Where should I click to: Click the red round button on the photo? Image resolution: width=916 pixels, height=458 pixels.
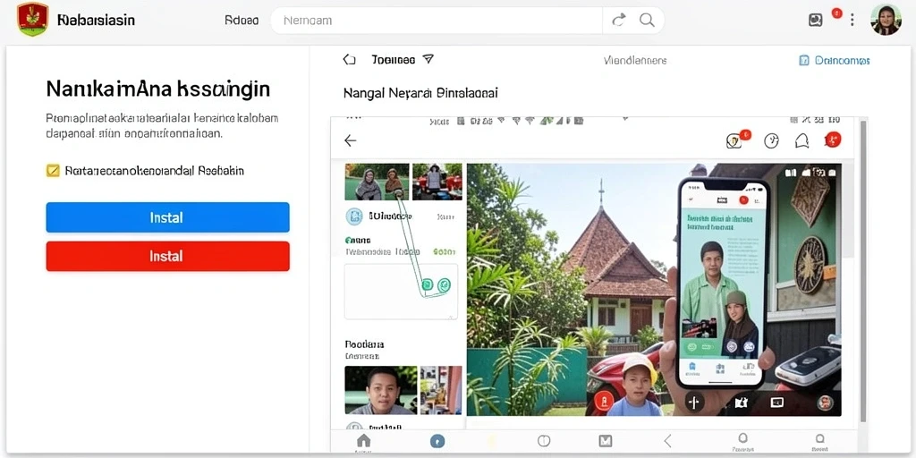point(604,401)
